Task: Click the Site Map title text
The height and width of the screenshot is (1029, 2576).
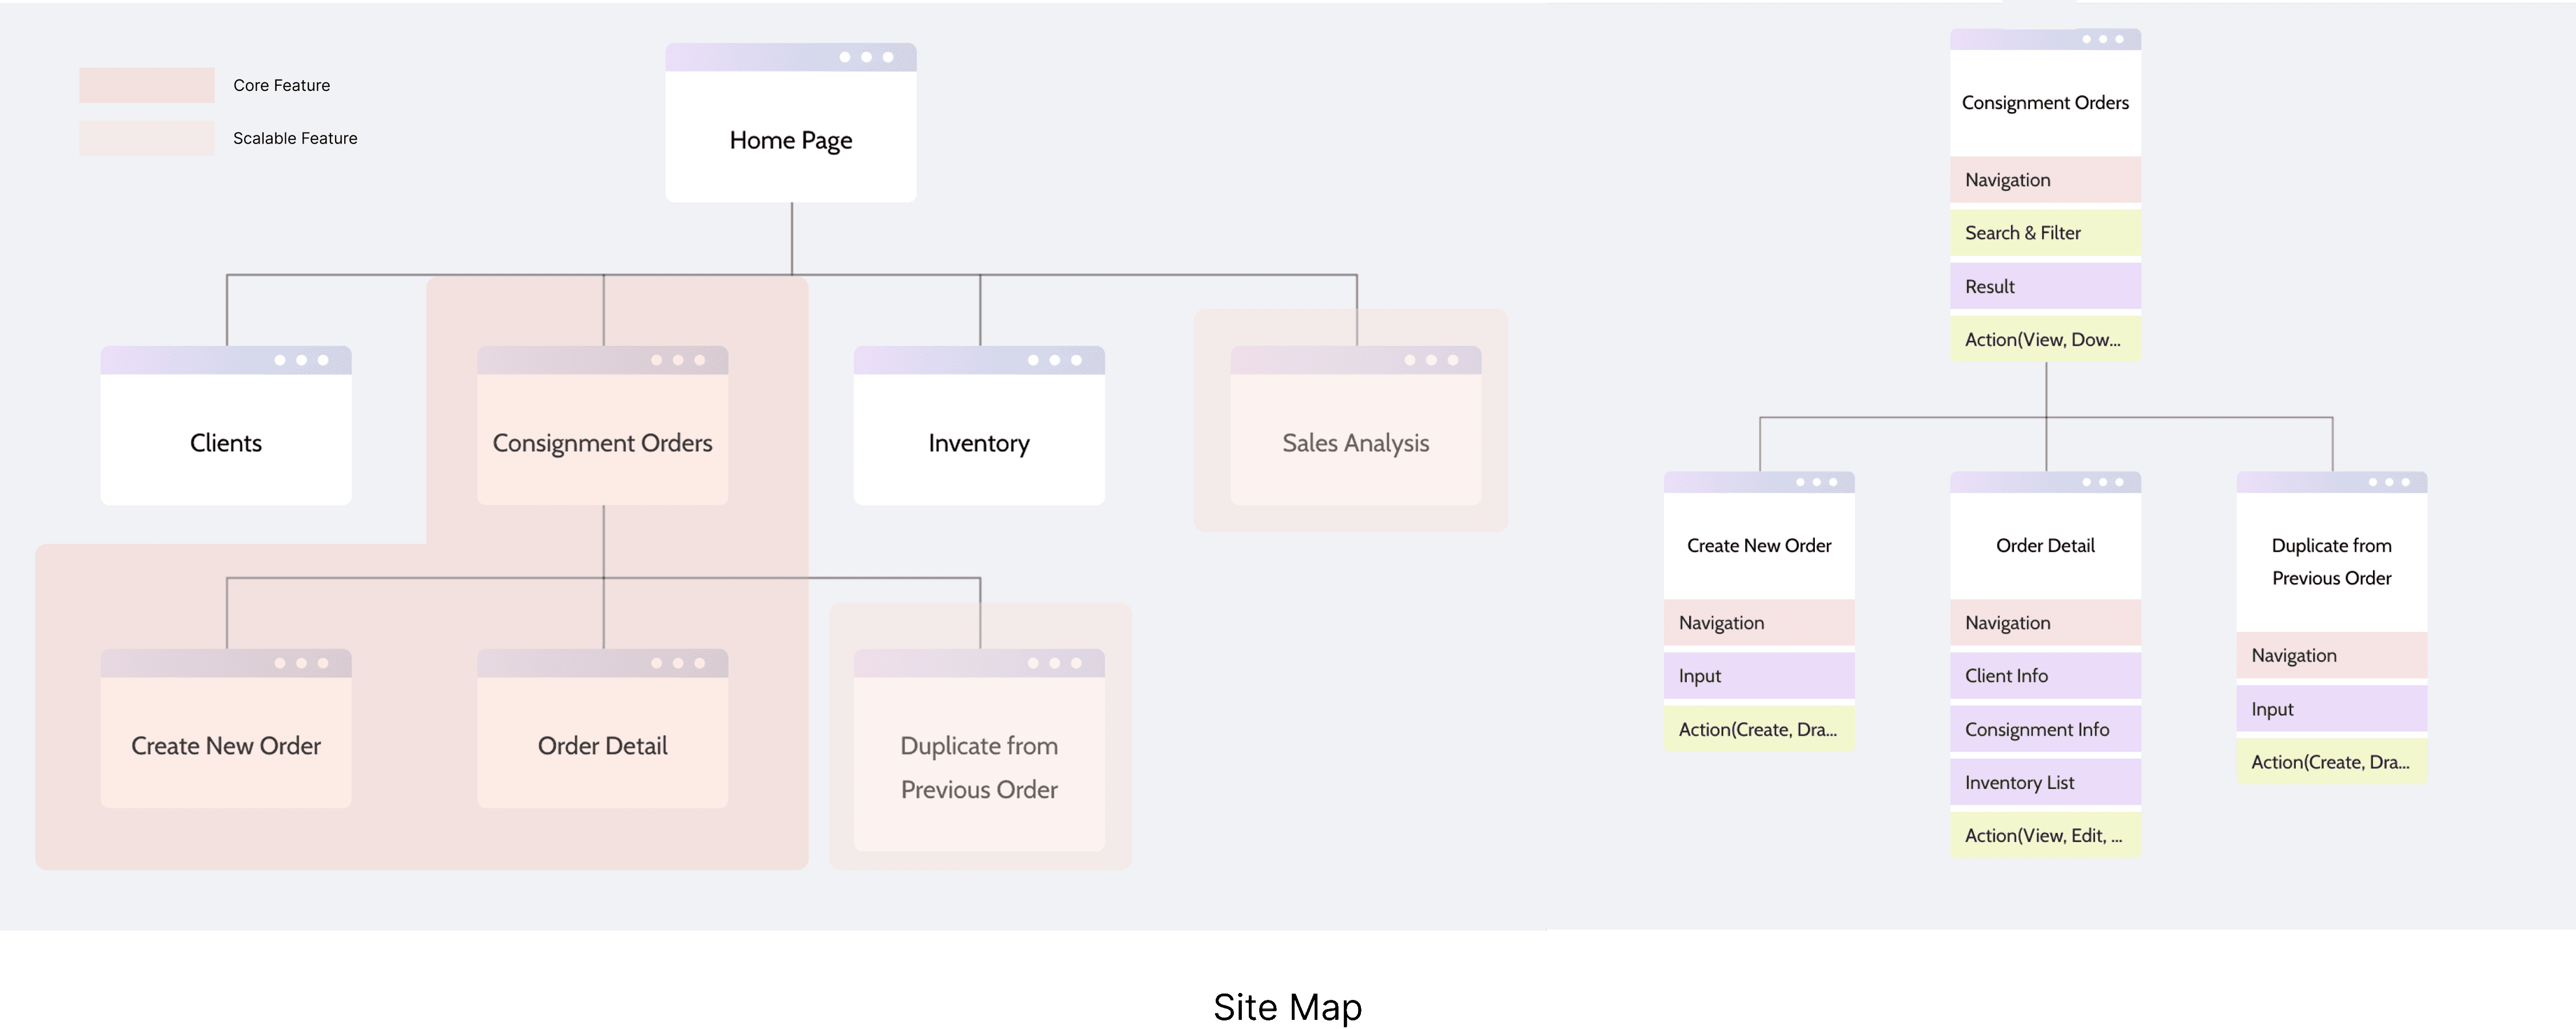Action: [x=1287, y=1006]
